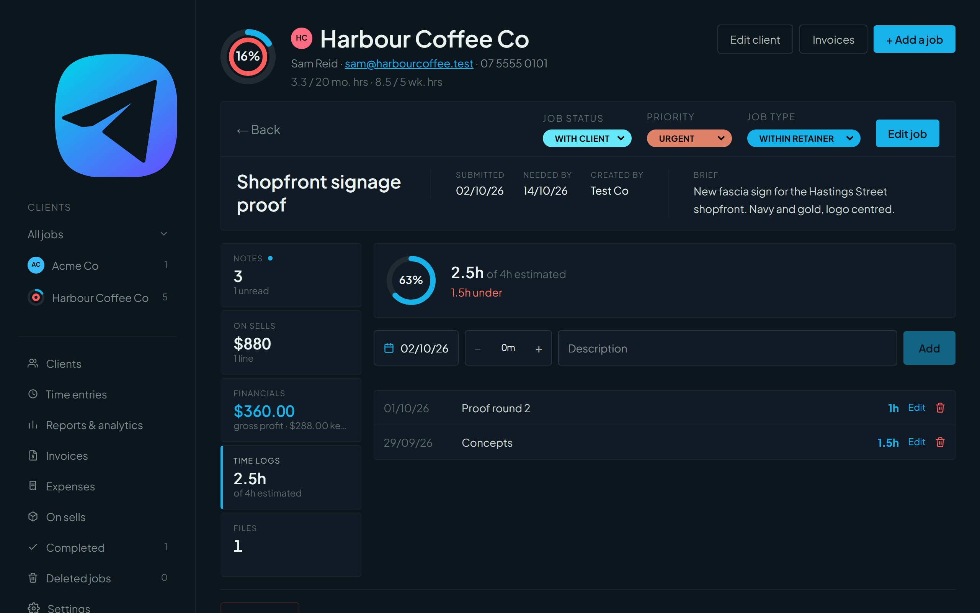
Task: Open the WITH CLIENT job status dropdown
Action: (x=587, y=138)
